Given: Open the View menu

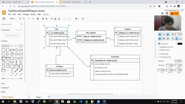Looking at the screenshot, I should (x=19, y=14).
